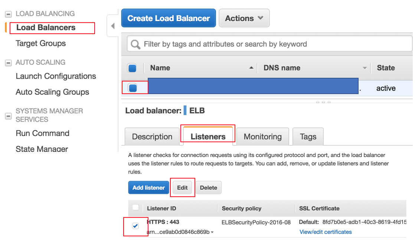The width and height of the screenshot is (415, 243).
Task: Check the select-all listeners header checkbox
Action: [x=136, y=207]
